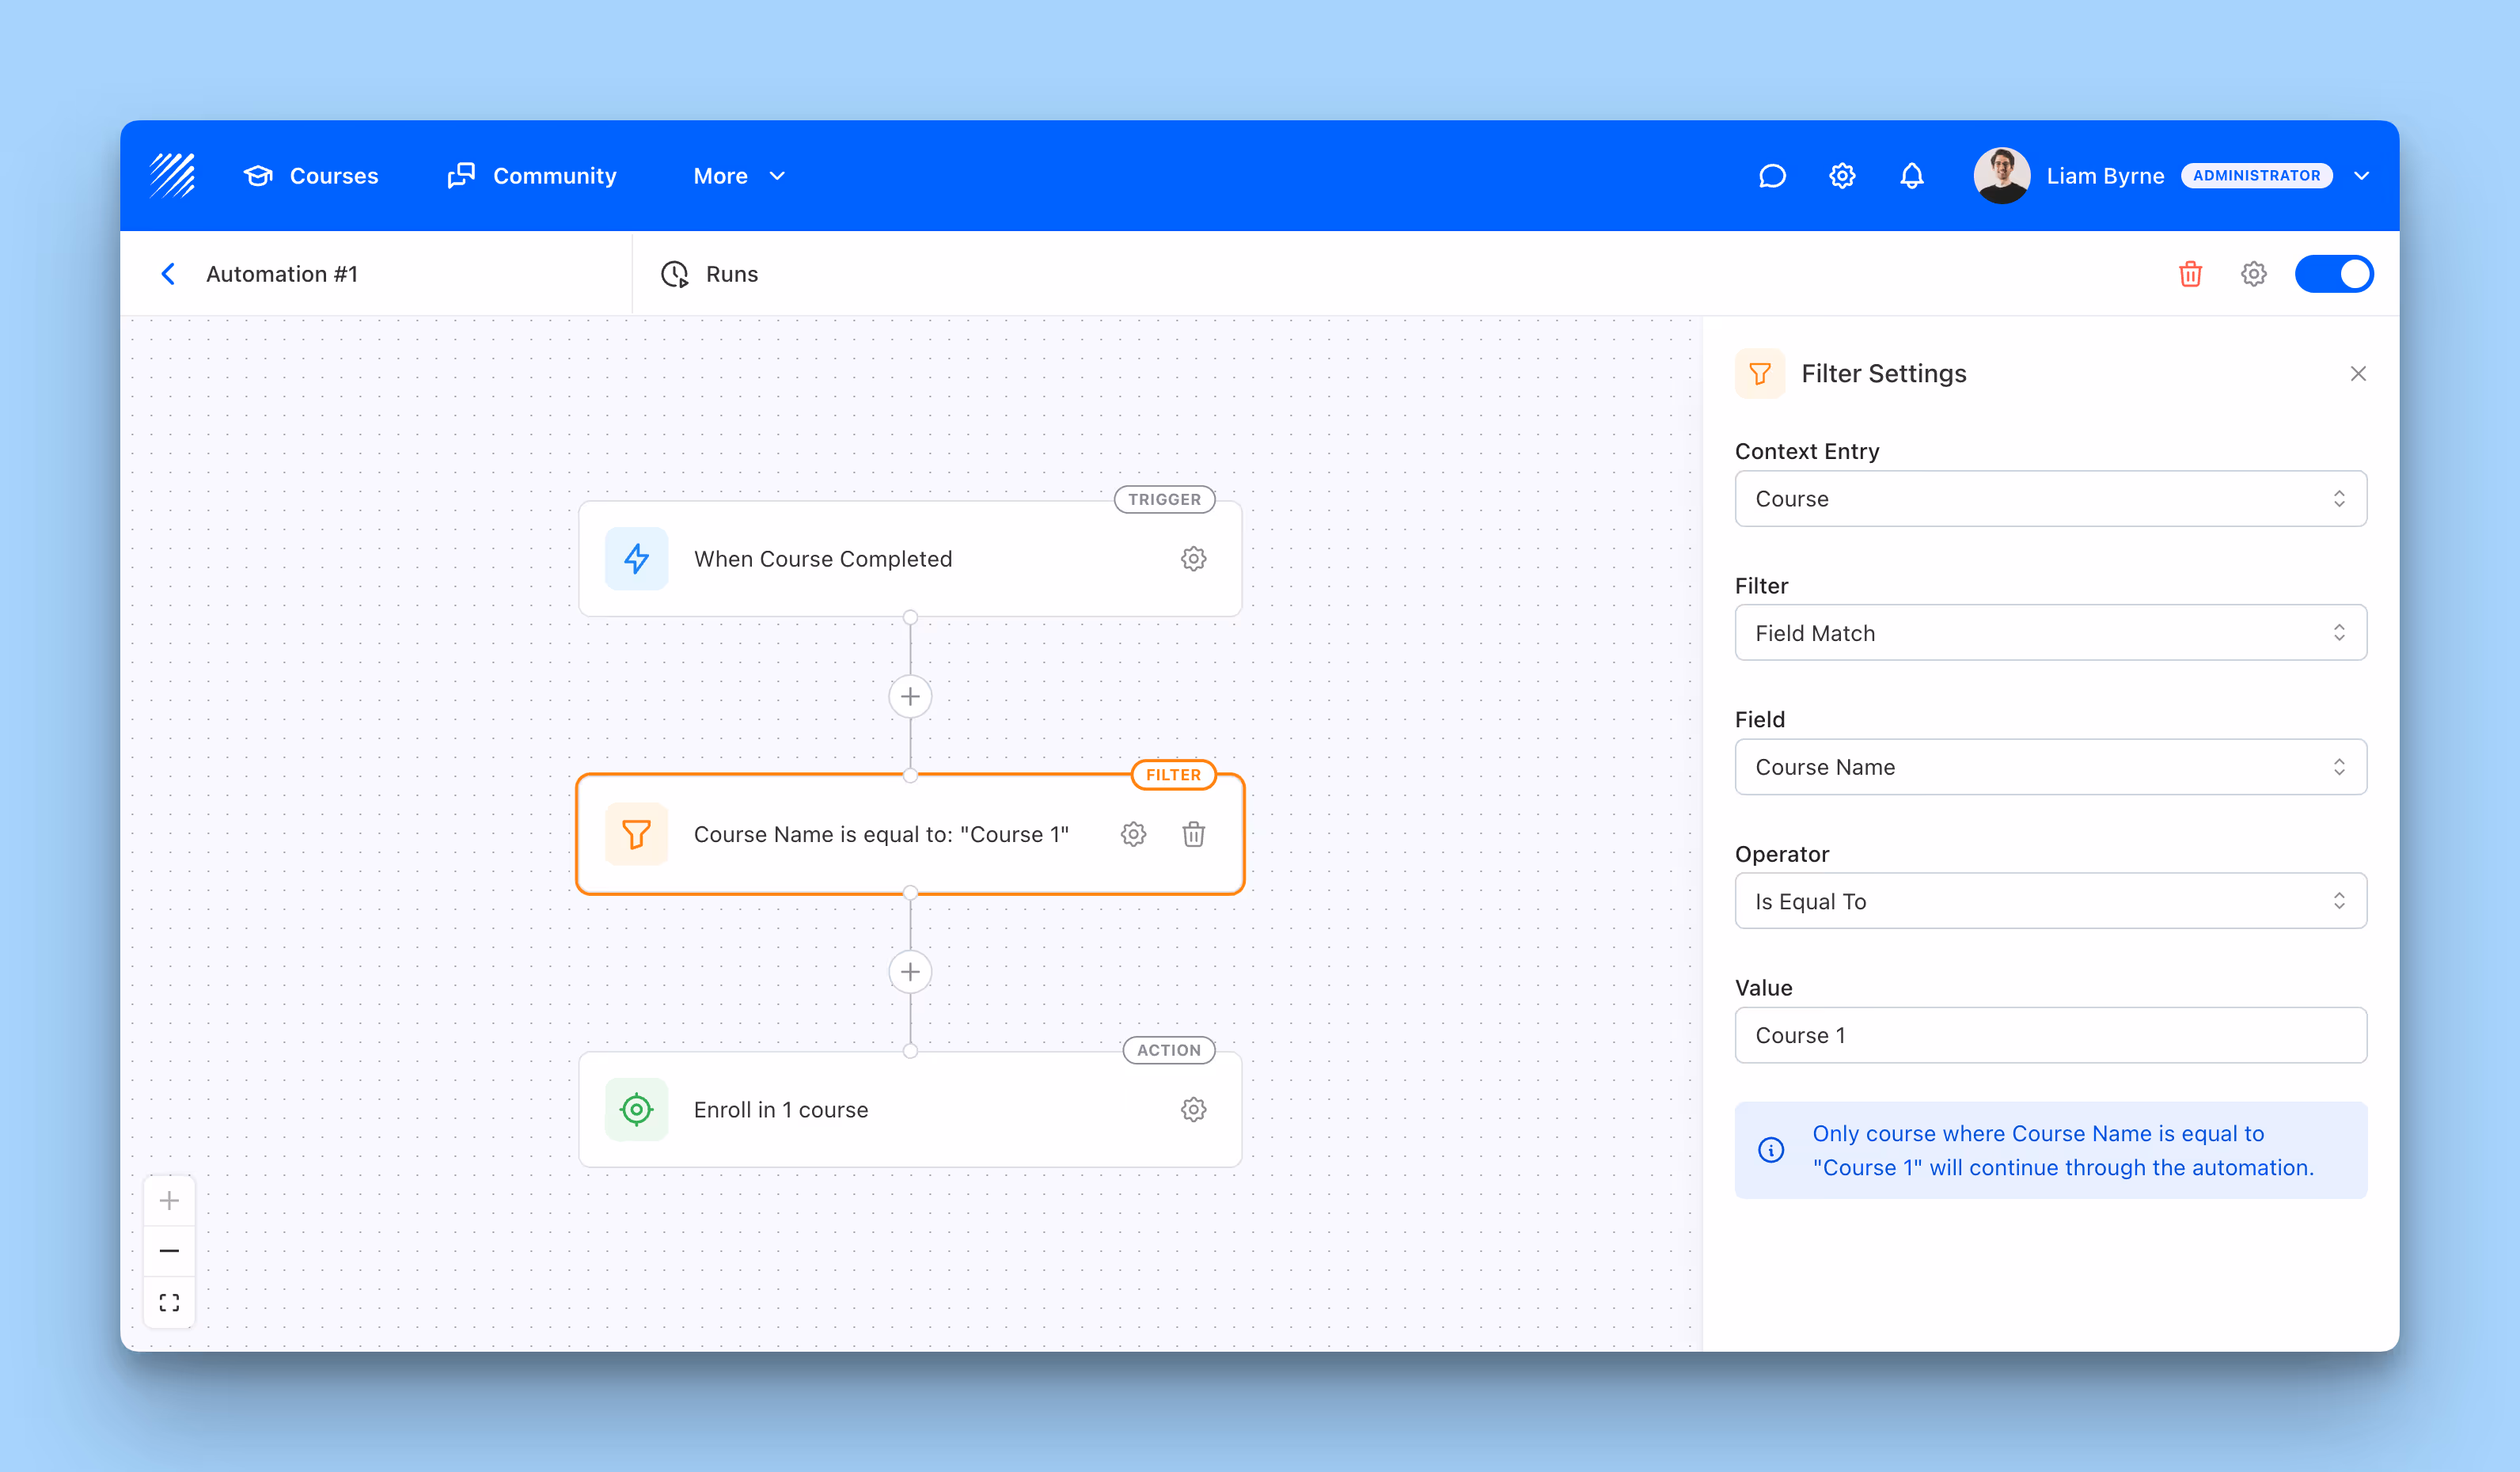2520x1472 pixels.
Task: Fit canvas to screen with fullscreen icon
Action: click(x=169, y=1301)
